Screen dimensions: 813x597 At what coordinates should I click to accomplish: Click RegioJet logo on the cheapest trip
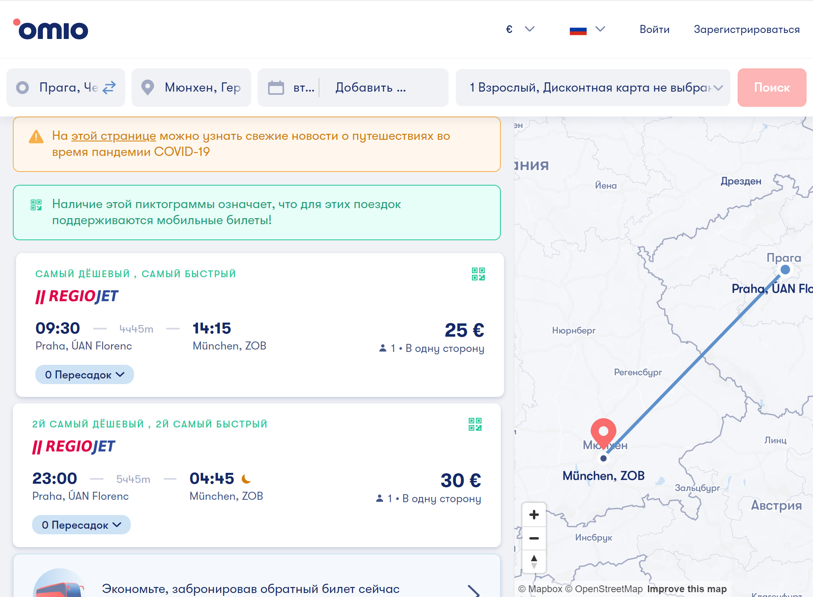tap(77, 296)
